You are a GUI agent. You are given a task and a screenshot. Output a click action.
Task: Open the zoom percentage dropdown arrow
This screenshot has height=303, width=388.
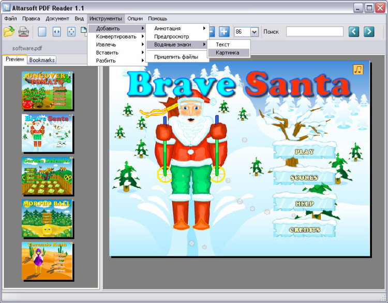(x=255, y=32)
